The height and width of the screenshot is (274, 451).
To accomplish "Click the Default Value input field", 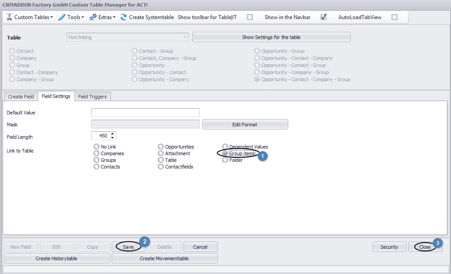I will (x=145, y=113).
